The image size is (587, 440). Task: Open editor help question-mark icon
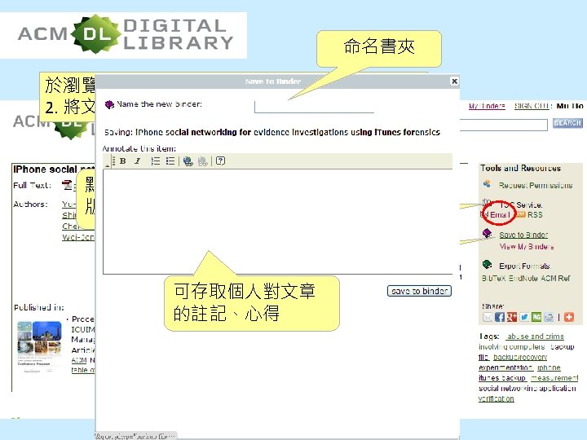pos(220,161)
